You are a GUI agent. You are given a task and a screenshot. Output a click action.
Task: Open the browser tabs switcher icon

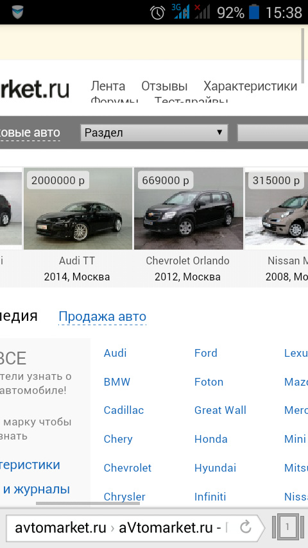[287, 527]
